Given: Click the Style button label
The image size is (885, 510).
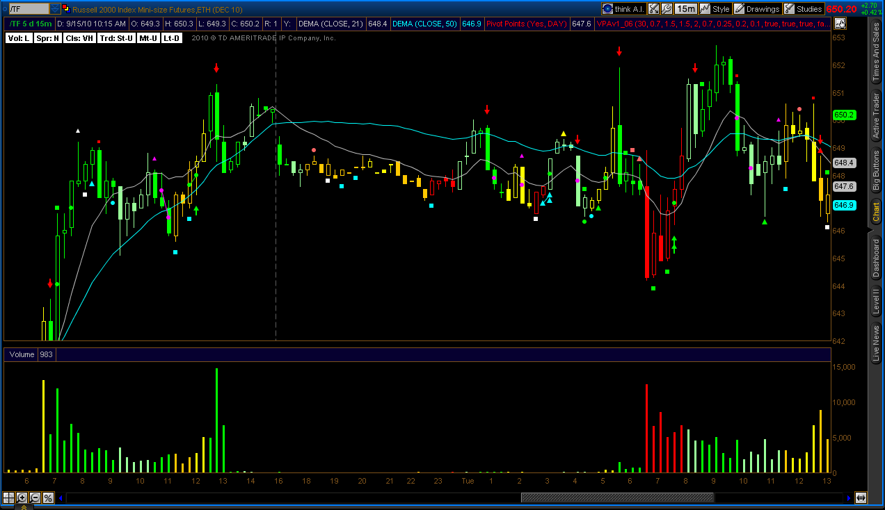Looking at the screenshot, I should [721, 9].
